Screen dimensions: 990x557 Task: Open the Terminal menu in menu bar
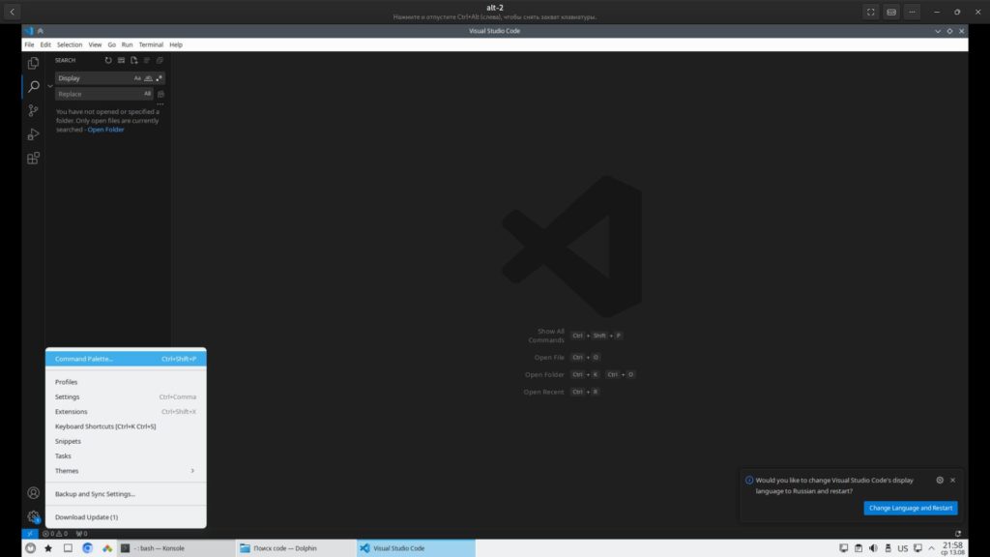pos(151,44)
